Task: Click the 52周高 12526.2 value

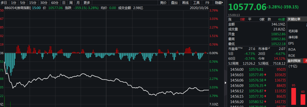Action: click(x=249, y=63)
